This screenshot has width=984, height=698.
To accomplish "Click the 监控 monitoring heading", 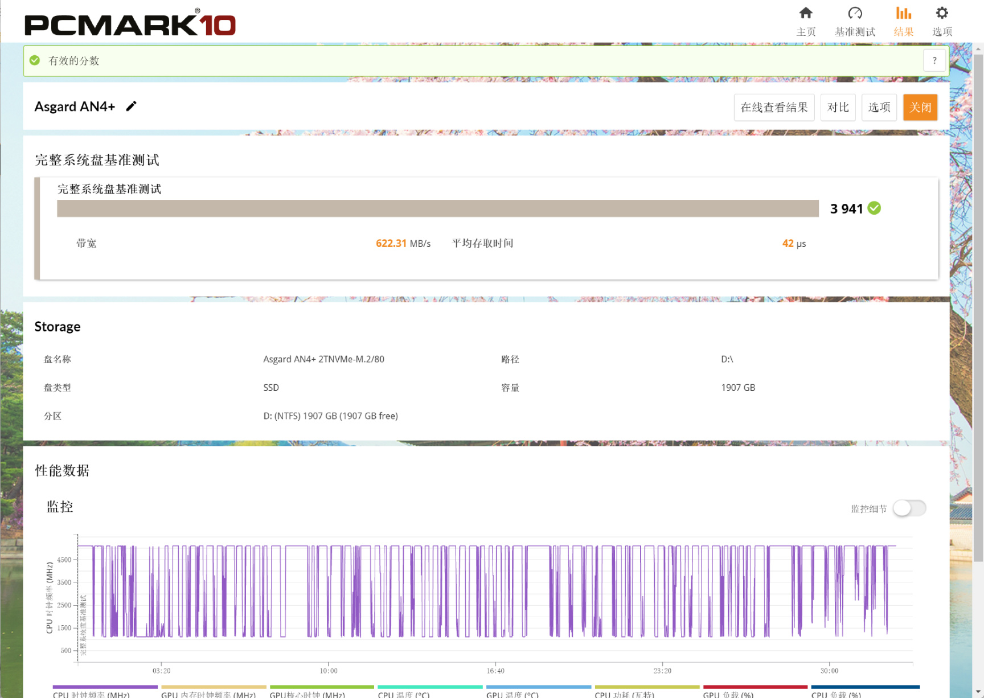I will 60,507.
